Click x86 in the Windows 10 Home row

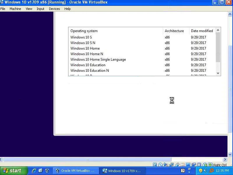tap(167, 48)
